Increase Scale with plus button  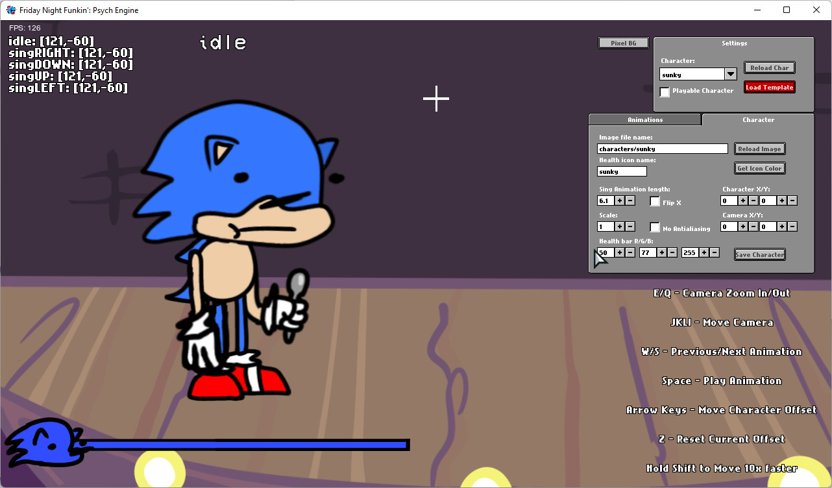620,226
